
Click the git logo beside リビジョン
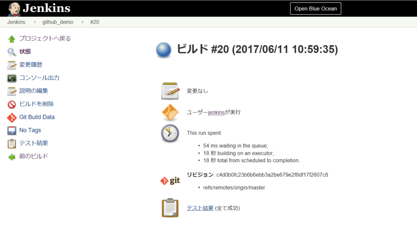[x=170, y=181]
